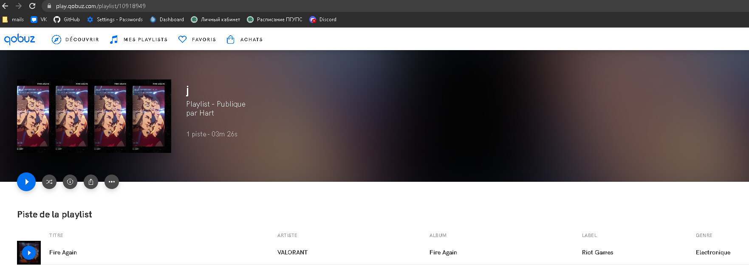Click the GENRE column header
749x268 pixels.
tap(704, 235)
